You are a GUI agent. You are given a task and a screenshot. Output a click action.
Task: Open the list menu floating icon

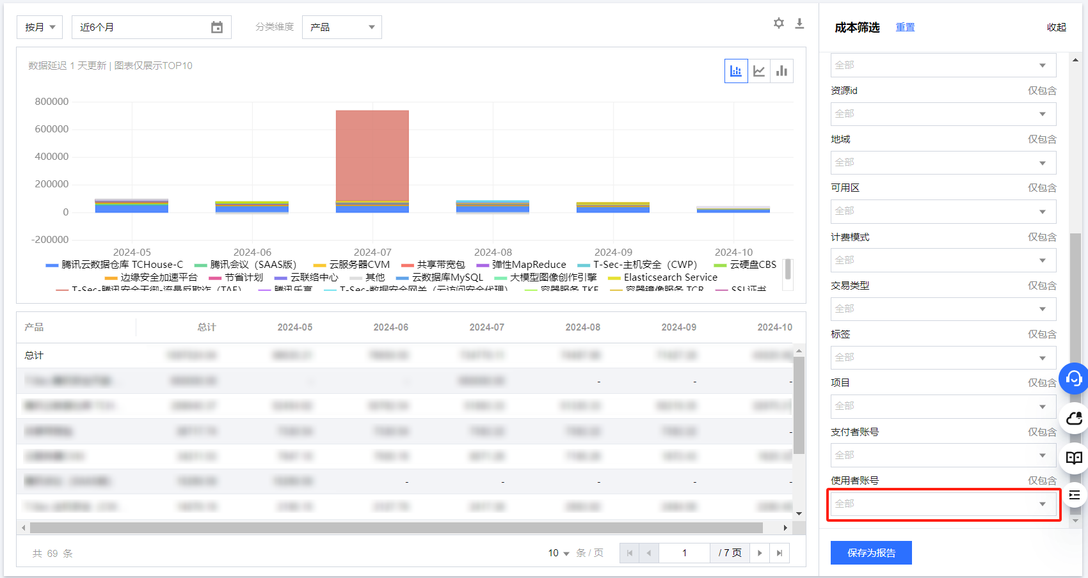click(x=1075, y=495)
